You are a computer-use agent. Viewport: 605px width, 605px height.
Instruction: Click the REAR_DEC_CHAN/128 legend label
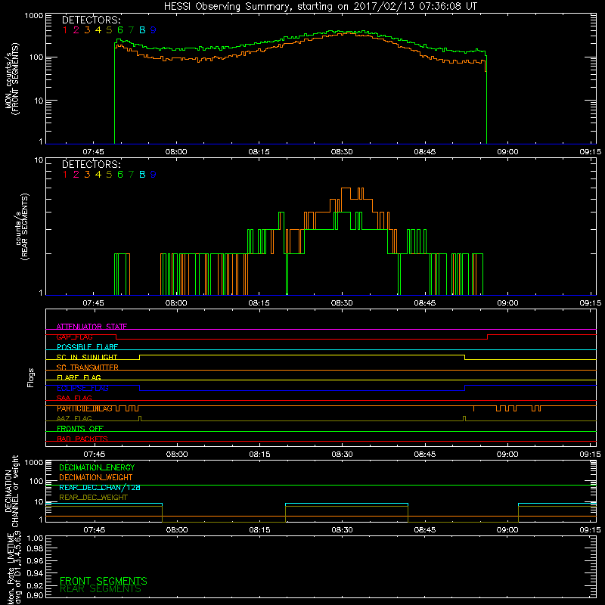100,487
